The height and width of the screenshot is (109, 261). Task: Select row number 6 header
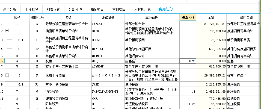(2, 61)
